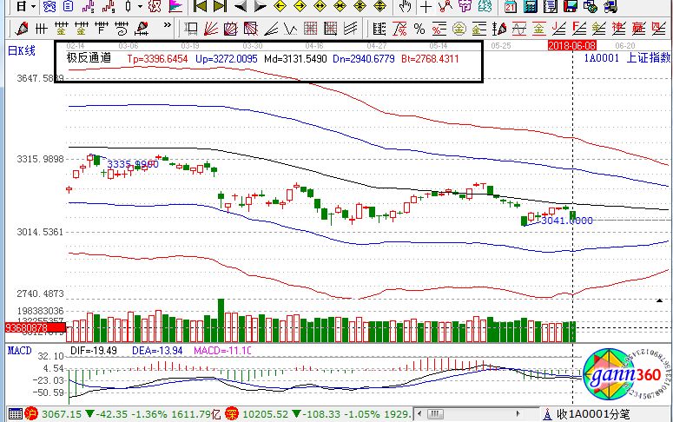This screenshot has height=422, width=673.
Task: Click the 2018-06-08 date marker
Action: pyautogui.click(x=571, y=44)
